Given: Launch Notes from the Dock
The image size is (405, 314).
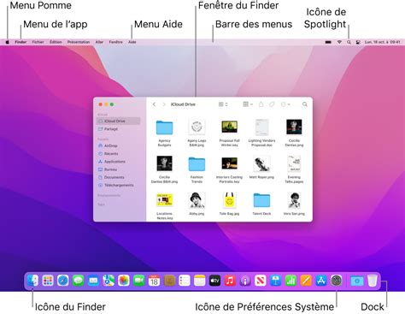Looking at the screenshot, I should click(200, 281).
